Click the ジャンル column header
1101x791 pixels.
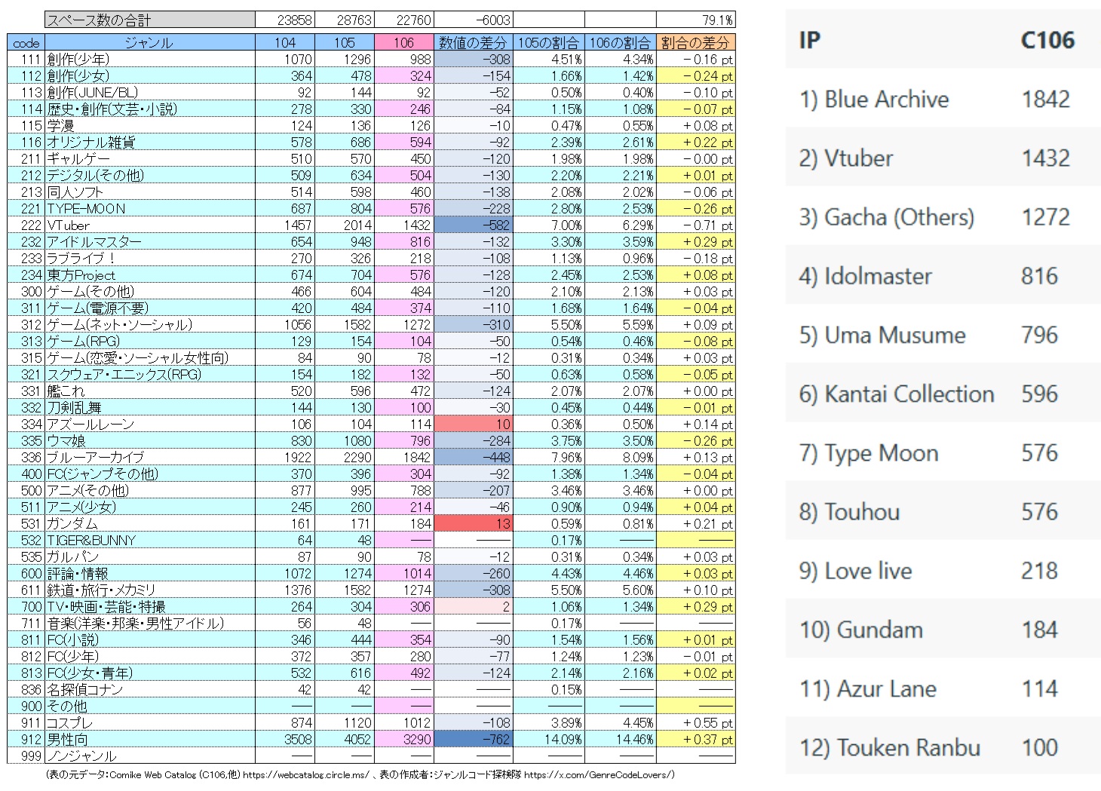(x=149, y=43)
